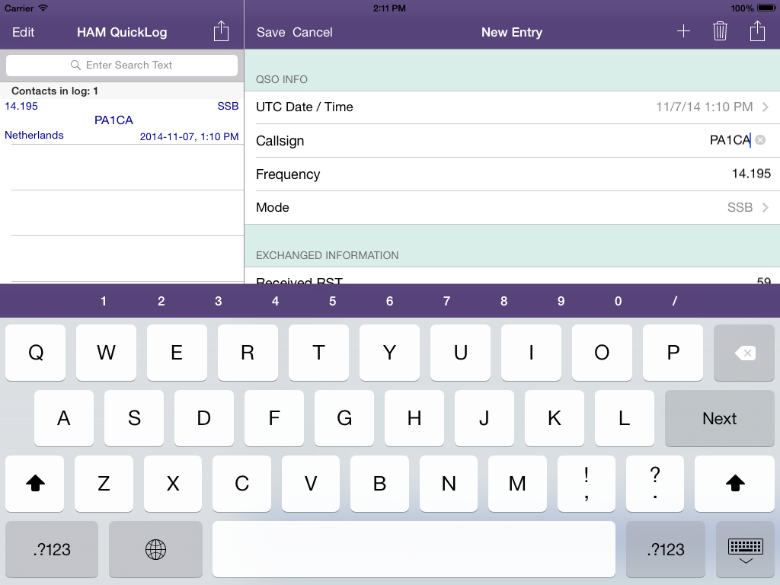Tap digit 5 in number bar

click(x=332, y=301)
